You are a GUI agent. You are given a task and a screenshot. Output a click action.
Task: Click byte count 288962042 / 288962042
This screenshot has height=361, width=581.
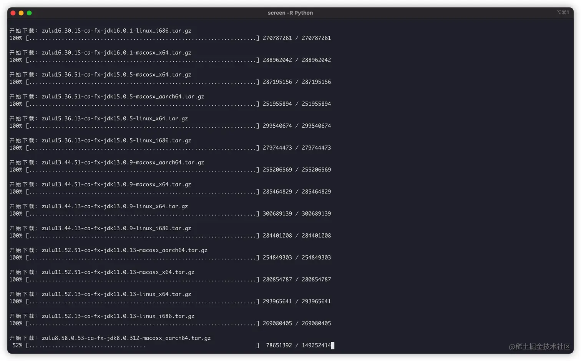[x=297, y=60]
